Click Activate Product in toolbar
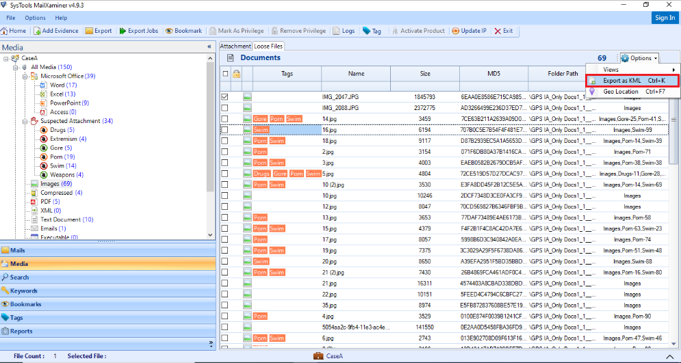 click(x=419, y=31)
